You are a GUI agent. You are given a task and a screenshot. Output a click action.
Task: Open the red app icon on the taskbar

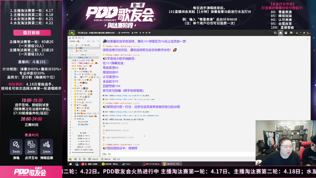(x=83, y=164)
